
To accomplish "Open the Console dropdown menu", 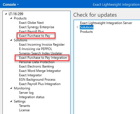I will click(x=11, y=4).
